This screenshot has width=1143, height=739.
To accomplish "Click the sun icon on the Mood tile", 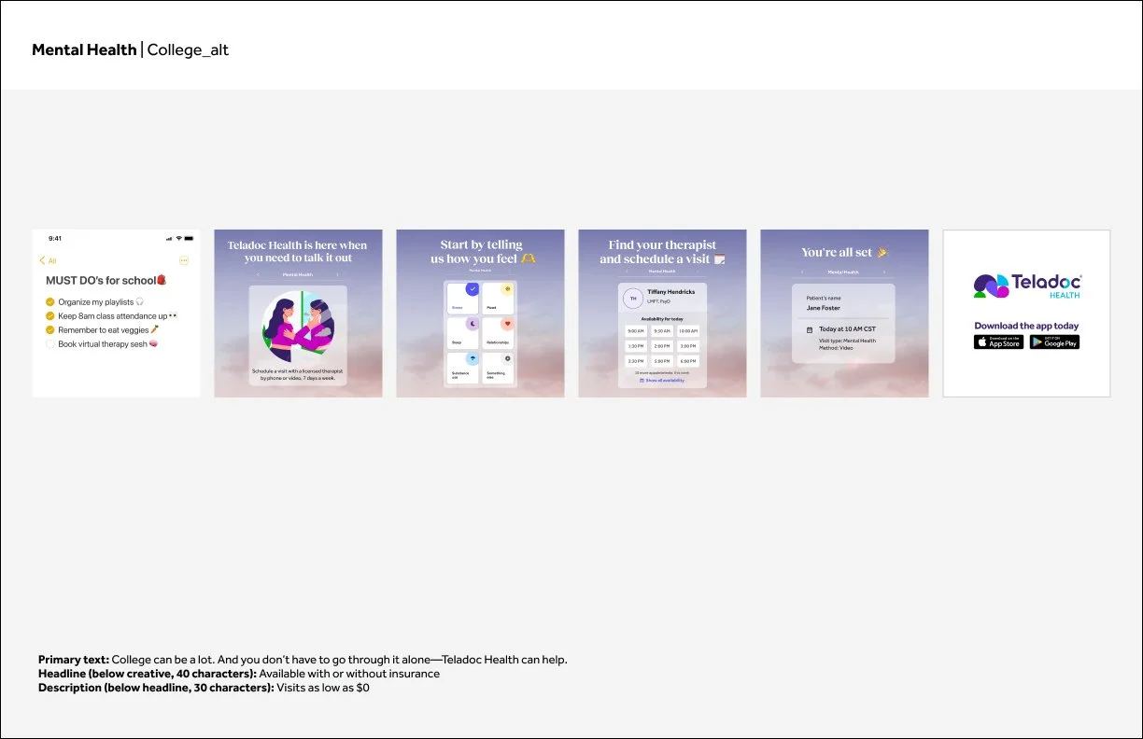I will pos(508,288).
